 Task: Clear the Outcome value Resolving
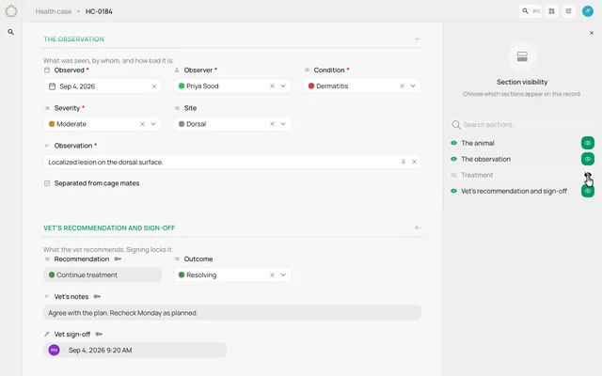click(x=272, y=274)
